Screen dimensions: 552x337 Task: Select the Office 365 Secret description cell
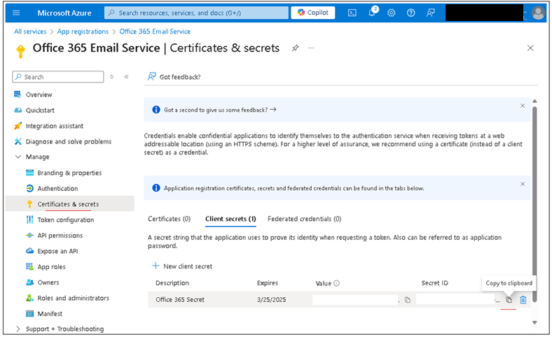[180, 300]
